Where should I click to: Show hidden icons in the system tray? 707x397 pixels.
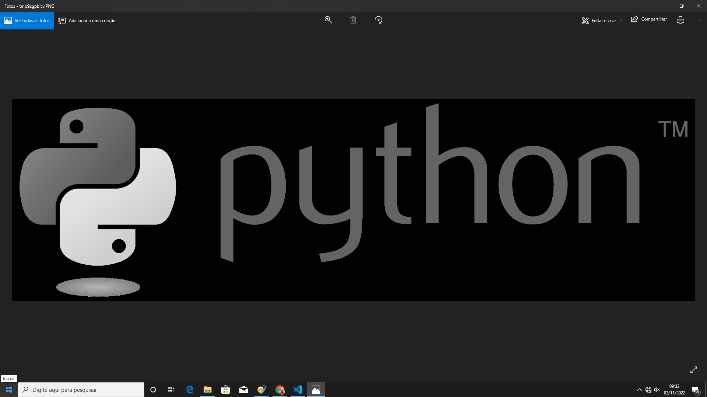point(640,390)
